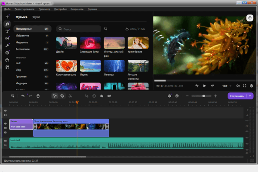The width and height of the screenshot is (258, 172).
Task: Click the music search field
Action: (x=79, y=29)
